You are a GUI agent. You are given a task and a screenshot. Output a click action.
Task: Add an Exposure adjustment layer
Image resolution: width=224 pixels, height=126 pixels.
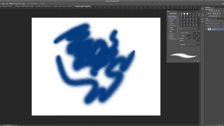pyautogui.click(x=216, y=11)
